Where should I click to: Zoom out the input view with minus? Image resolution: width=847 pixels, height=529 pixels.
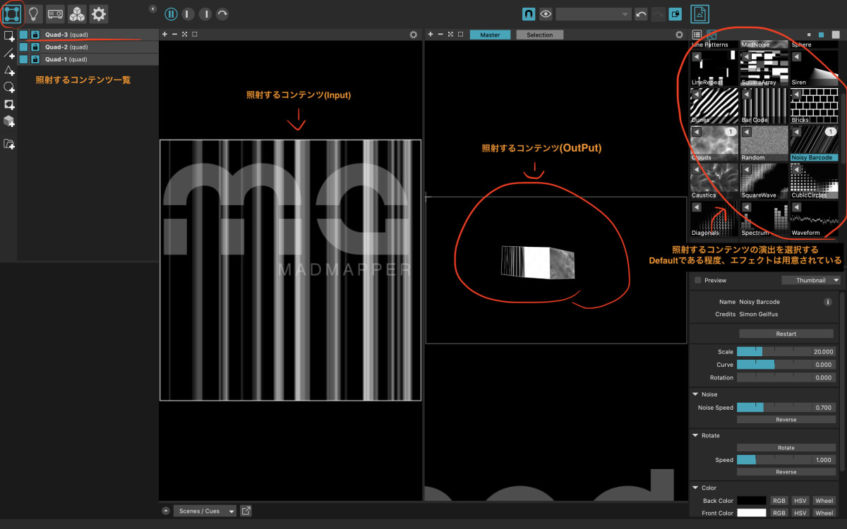(174, 35)
